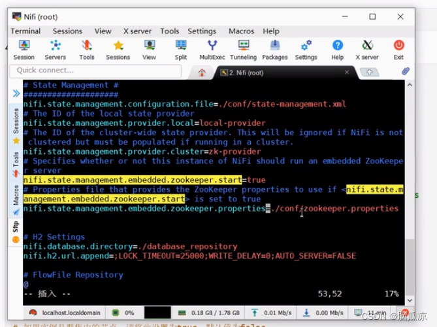Activate the MultiExec toolbar icon
The height and width of the screenshot is (327, 437).
pos(212,50)
